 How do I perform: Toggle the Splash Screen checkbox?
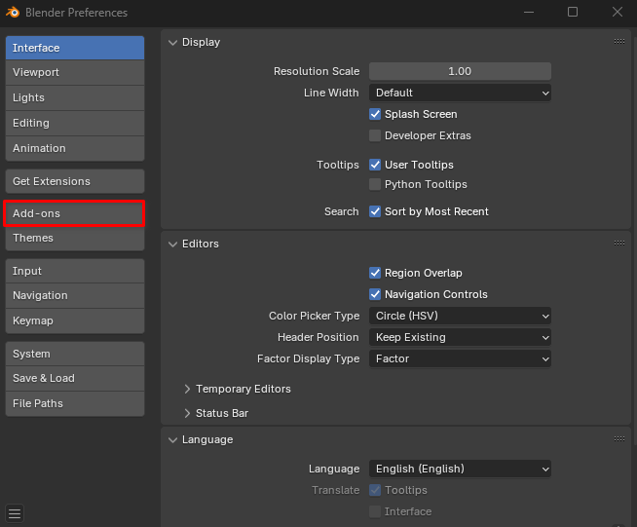click(375, 114)
